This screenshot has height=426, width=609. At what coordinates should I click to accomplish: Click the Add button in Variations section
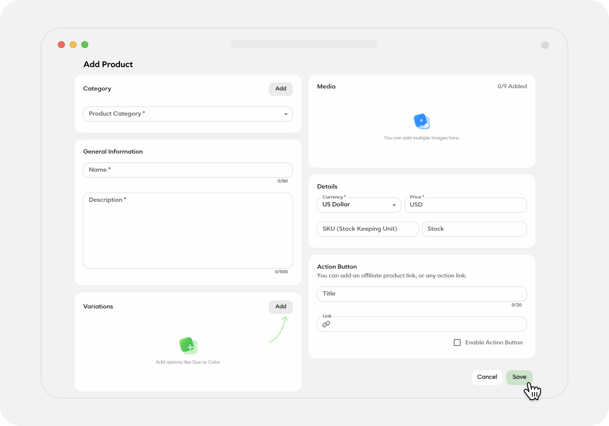pyautogui.click(x=280, y=306)
